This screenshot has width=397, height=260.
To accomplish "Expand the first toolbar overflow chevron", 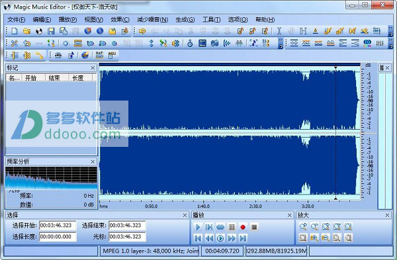I will (390, 31).
